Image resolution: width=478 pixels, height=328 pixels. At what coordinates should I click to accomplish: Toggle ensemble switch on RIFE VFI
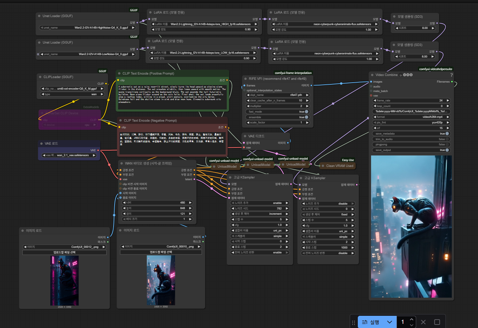click(x=306, y=117)
